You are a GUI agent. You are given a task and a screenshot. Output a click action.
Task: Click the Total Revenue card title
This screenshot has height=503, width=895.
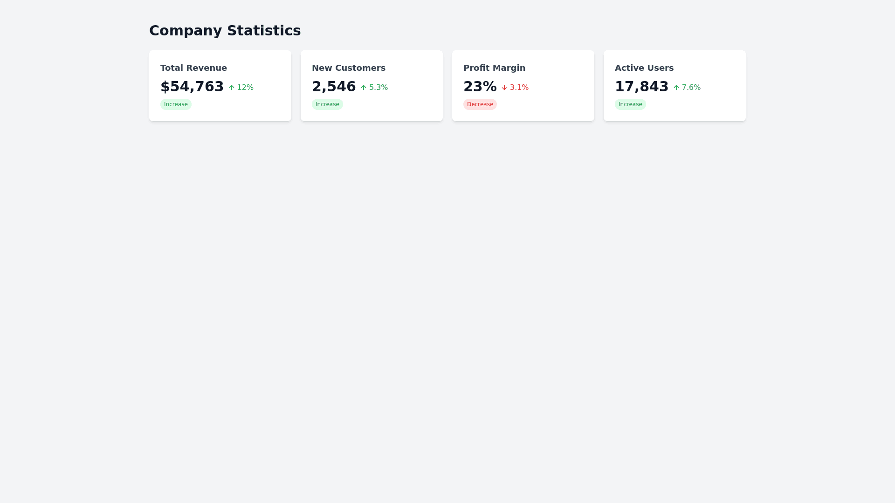pyautogui.click(x=193, y=68)
